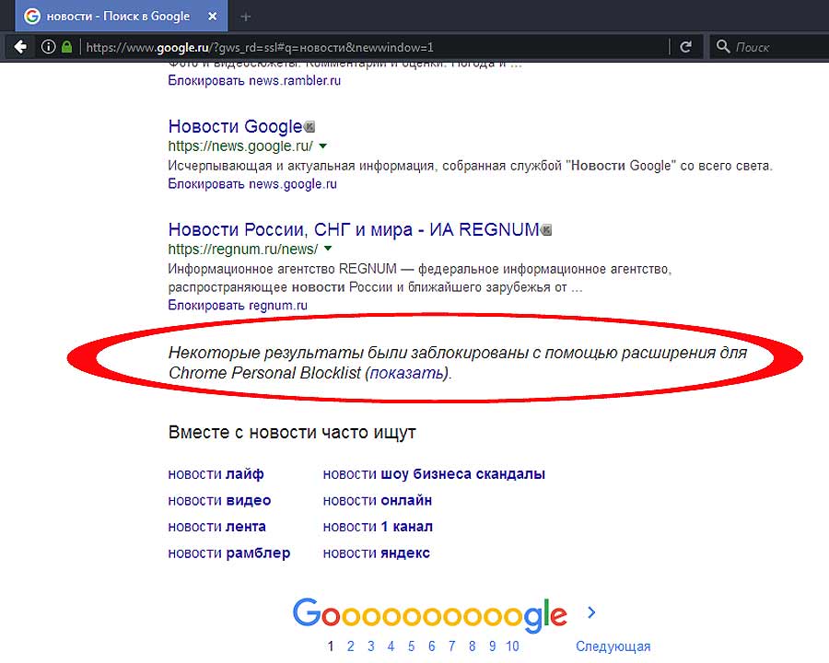Expand the green arrow next to regnum.ru/news
Screen dimensions: 829x663
pyautogui.click(x=328, y=249)
